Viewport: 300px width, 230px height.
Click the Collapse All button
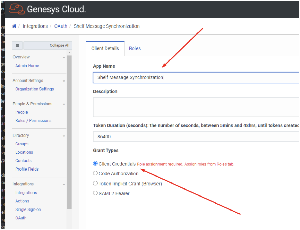point(48,45)
